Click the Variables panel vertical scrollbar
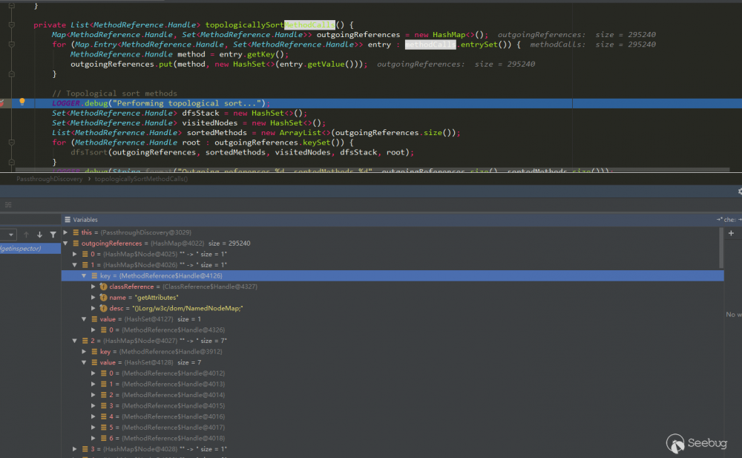This screenshot has width=742, height=458. (721, 249)
